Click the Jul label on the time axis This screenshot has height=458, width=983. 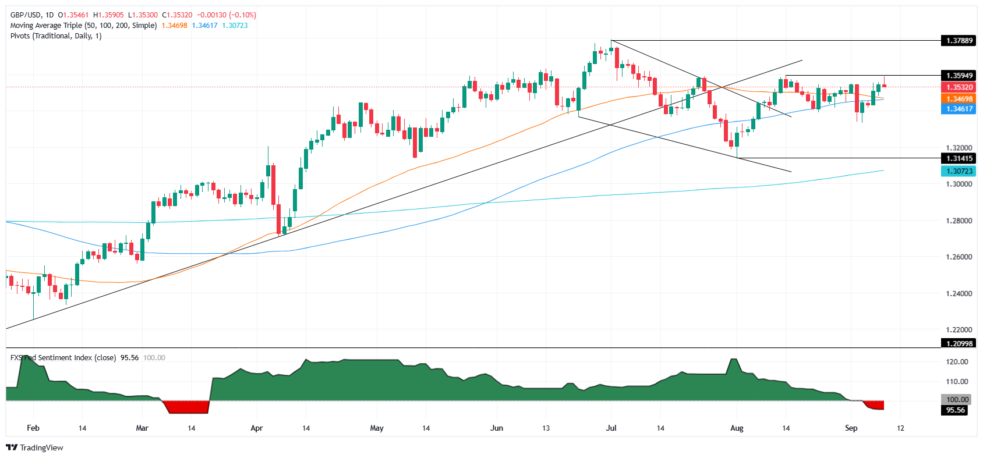pos(611,428)
